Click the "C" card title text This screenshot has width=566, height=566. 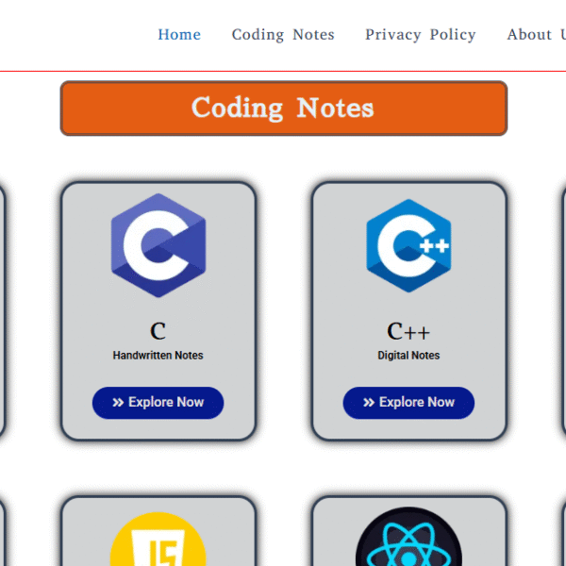click(x=158, y=331)
